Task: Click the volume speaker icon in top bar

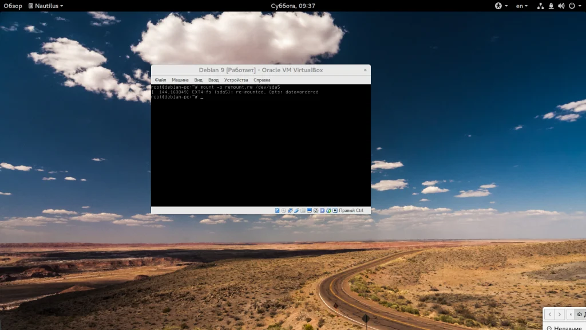Action: pos(561,6)
